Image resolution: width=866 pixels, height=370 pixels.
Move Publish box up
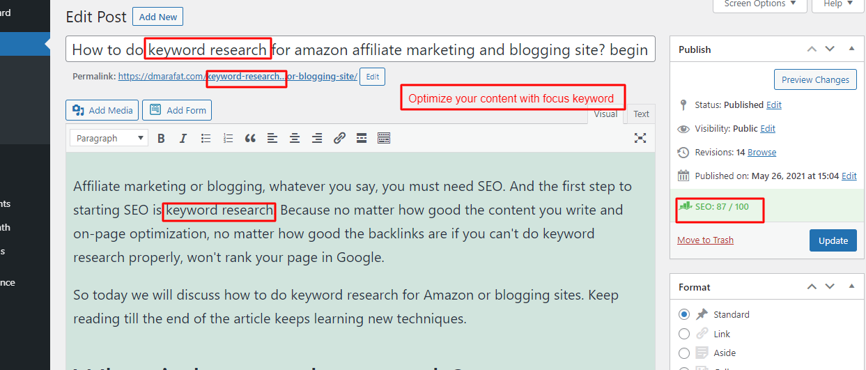tap(812, 49)
